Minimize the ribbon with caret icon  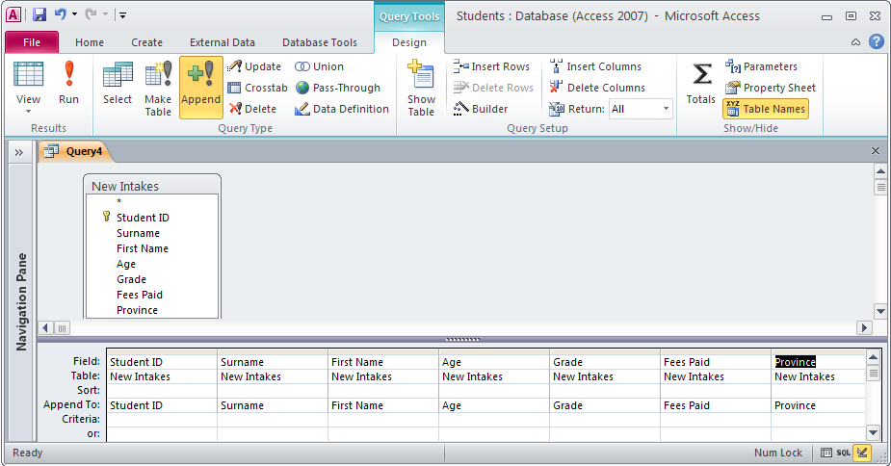click(x=855, y=42)
